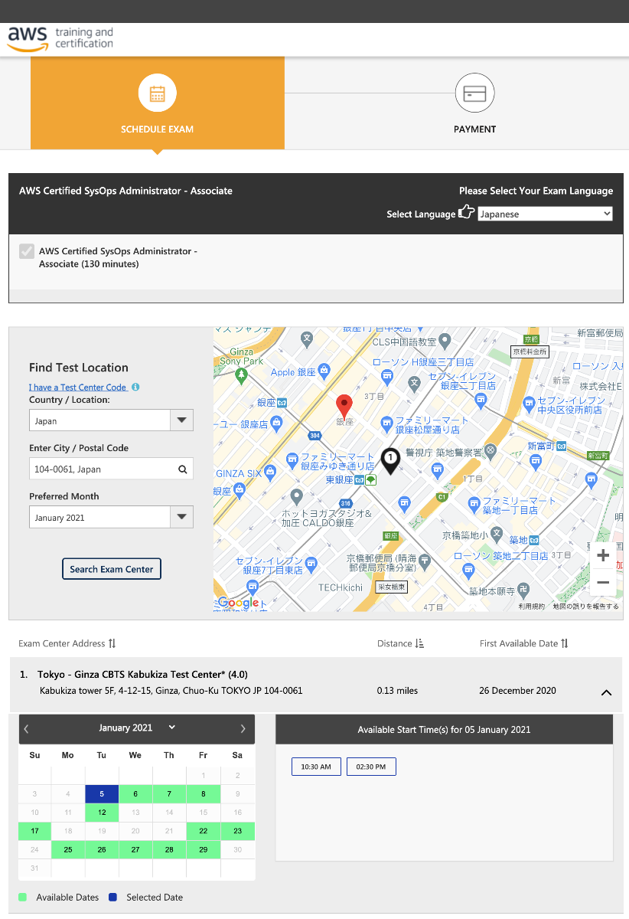This screenshot has width=629, height=919.
Task: Choose the 10:30 AM start time
Action: (x=316, y=767)
